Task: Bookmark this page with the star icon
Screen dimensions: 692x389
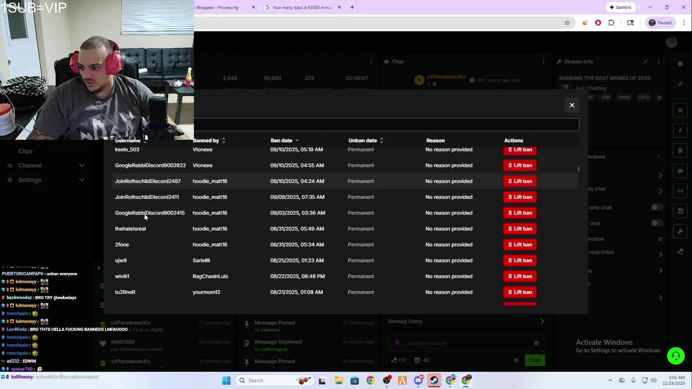Action: (x=567, y=23)
